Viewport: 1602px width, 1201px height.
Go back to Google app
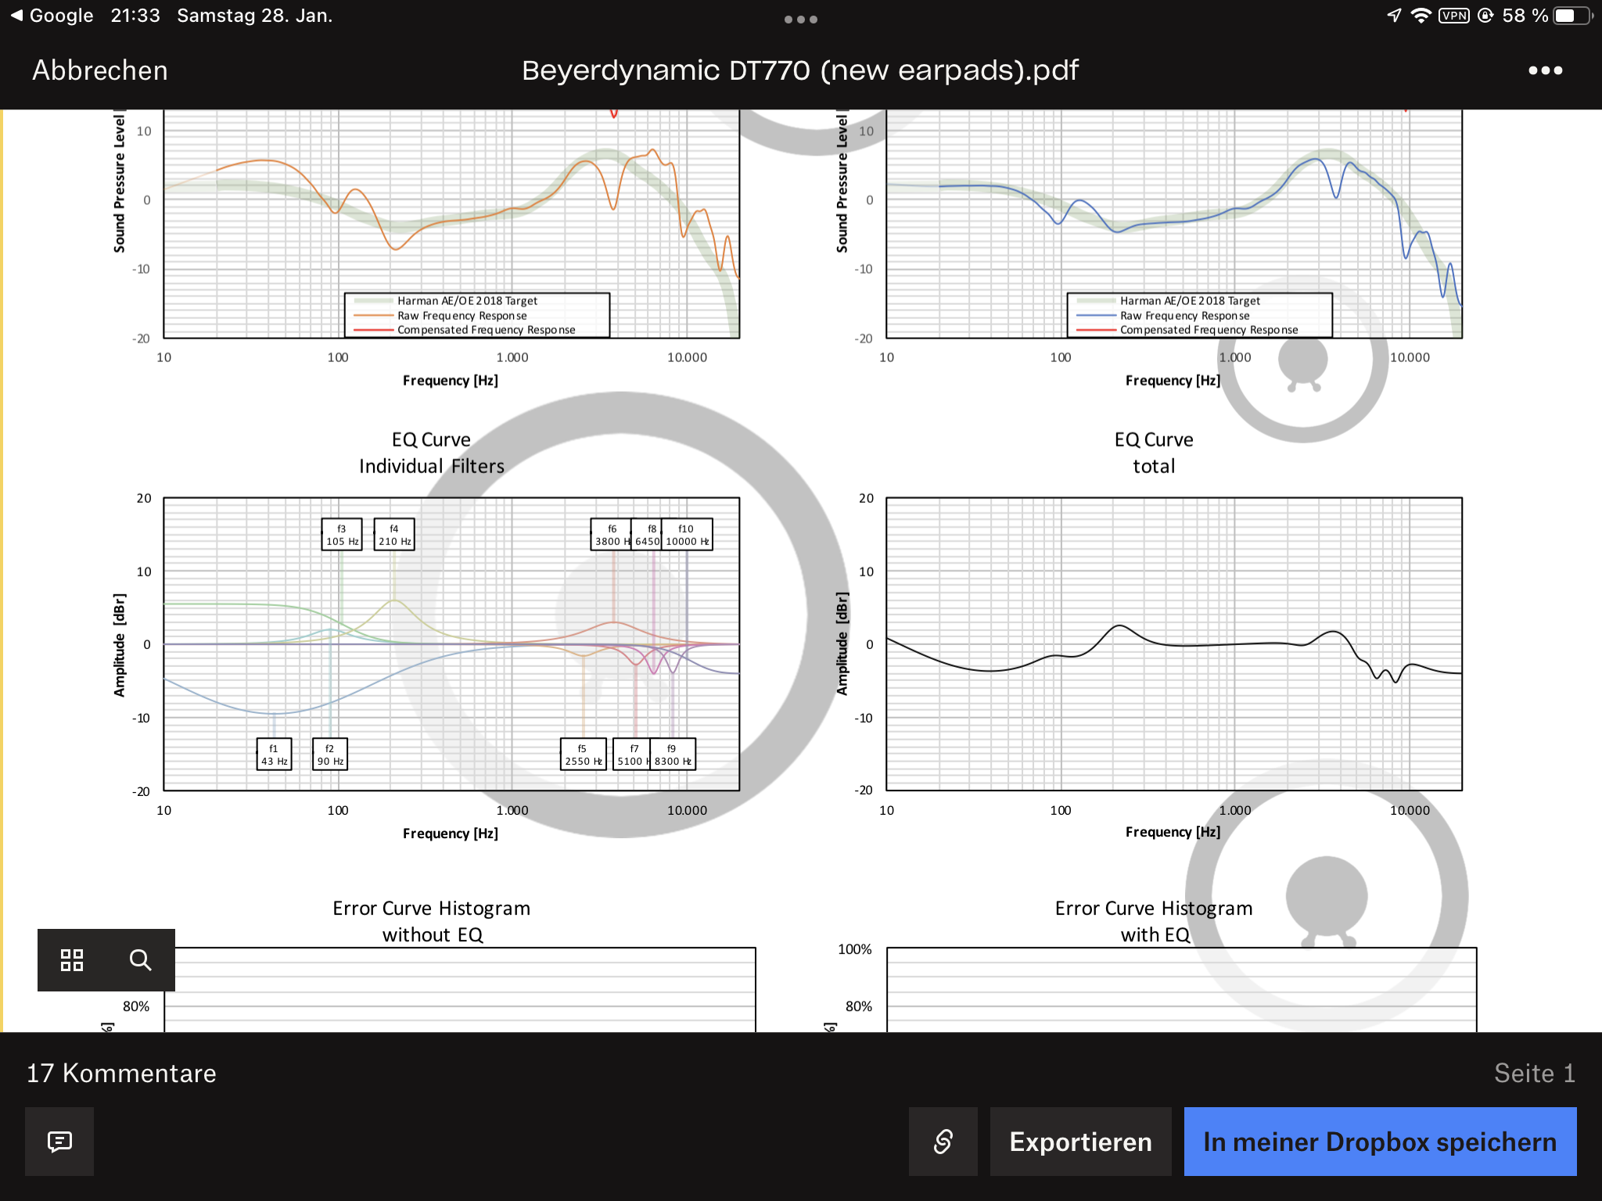[x=52, y=16]
